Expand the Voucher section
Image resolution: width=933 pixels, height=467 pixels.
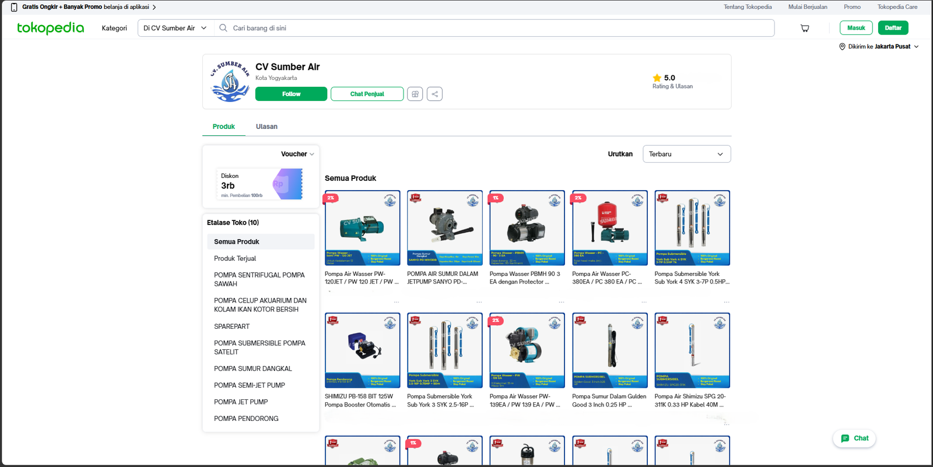pyautogui.click(x=297, y=154)
